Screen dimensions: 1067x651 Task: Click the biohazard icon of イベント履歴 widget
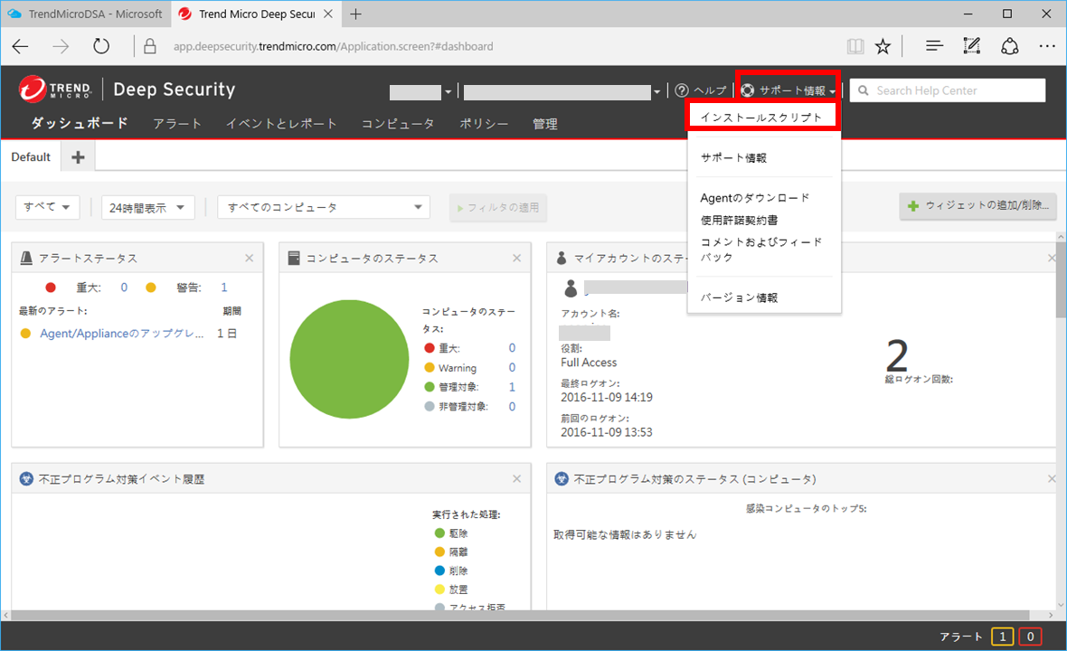tap(26, 479)
